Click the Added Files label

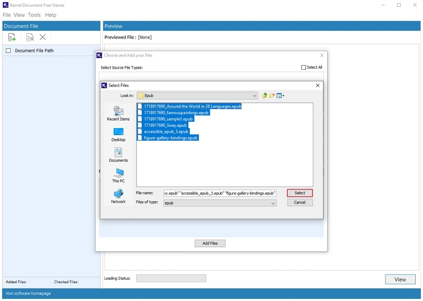pos(16,282)
